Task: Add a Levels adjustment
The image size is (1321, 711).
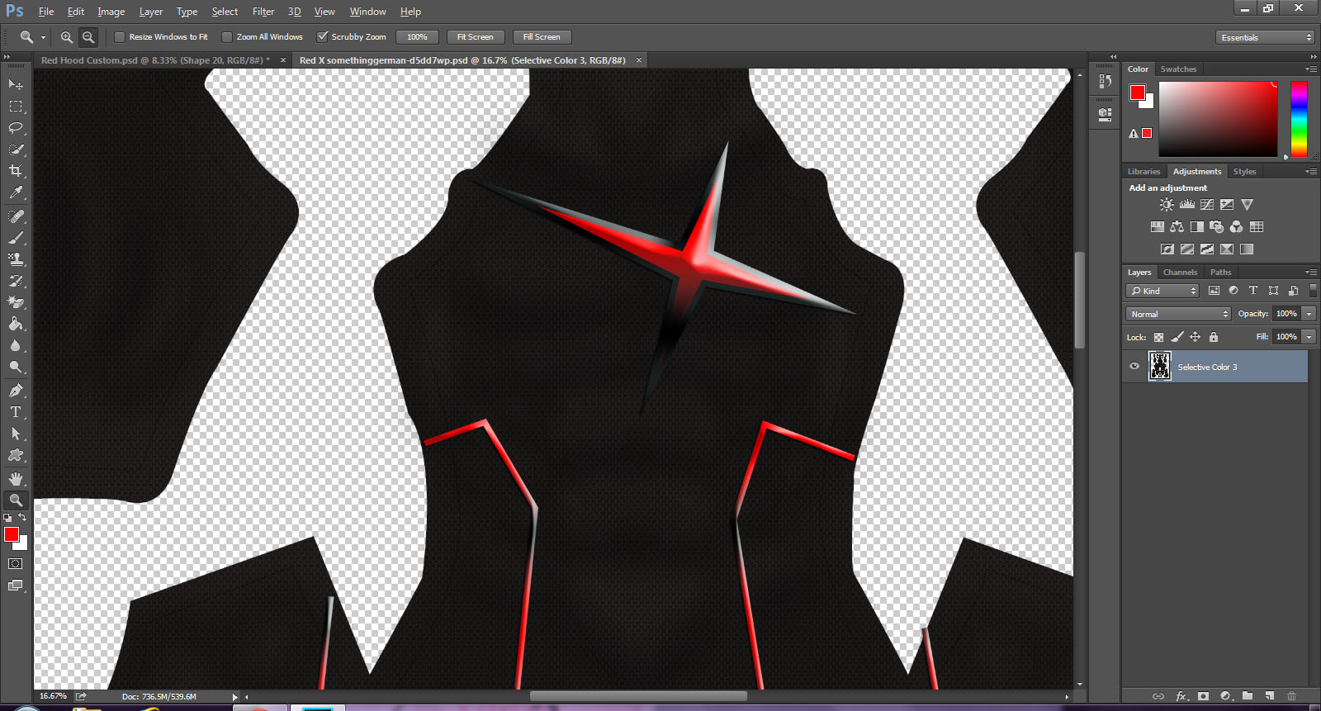Action: 1187,205
